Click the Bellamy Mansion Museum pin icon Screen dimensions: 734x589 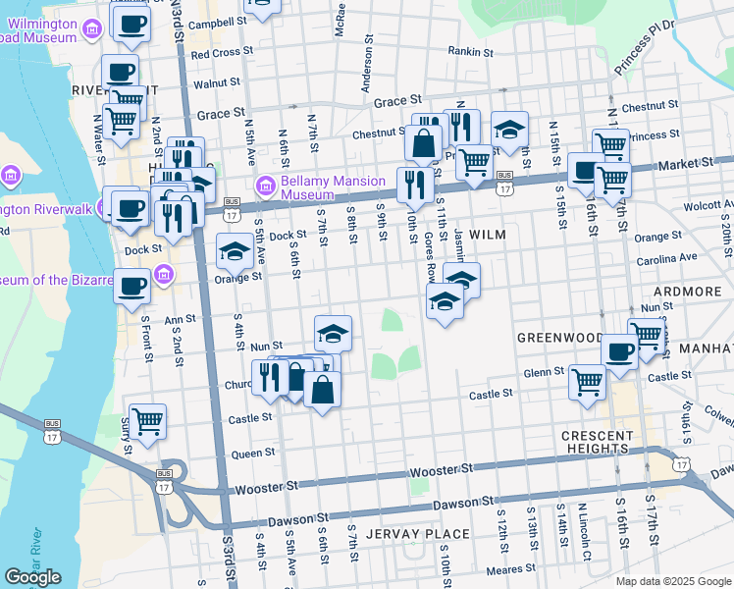click(x=265, y=186)
